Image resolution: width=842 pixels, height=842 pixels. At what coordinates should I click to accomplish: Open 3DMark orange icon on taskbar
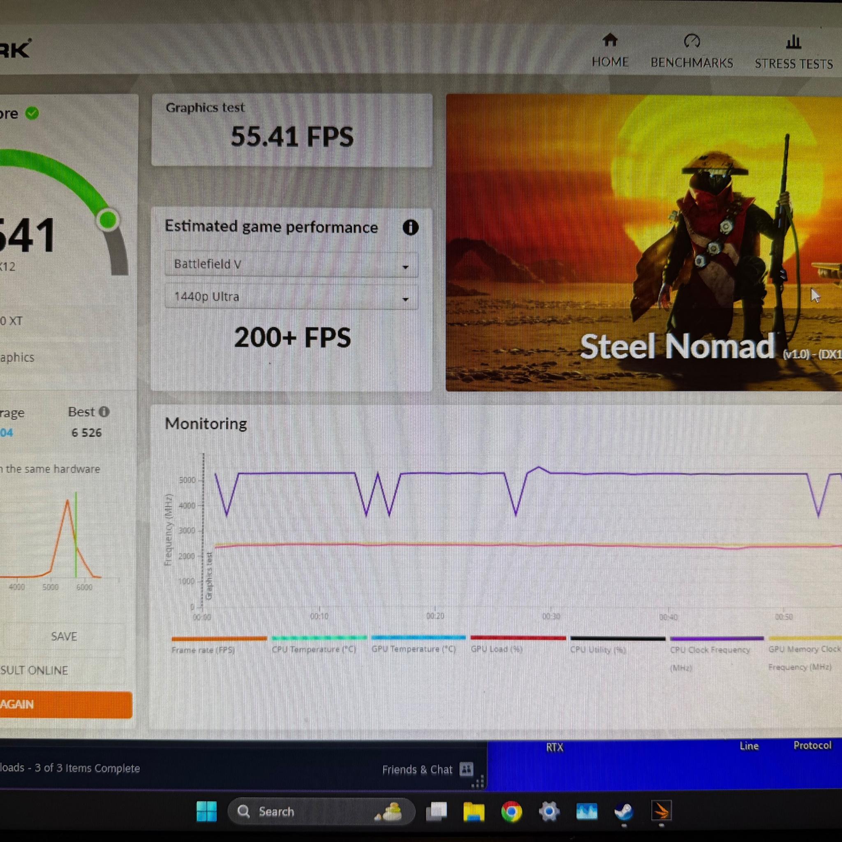click(661, 812)
